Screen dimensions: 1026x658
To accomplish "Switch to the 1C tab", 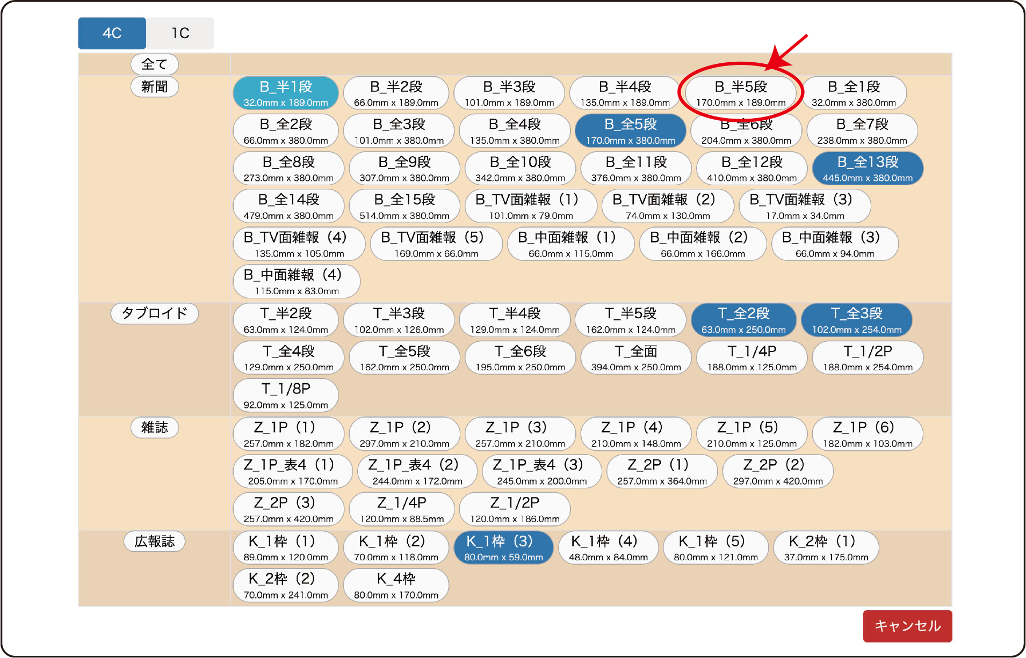I will pos(180,33).
